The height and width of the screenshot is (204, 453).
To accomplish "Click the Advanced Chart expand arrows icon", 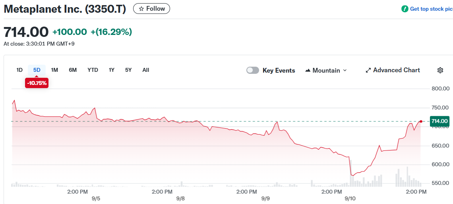I will click(x=368, y=70).
